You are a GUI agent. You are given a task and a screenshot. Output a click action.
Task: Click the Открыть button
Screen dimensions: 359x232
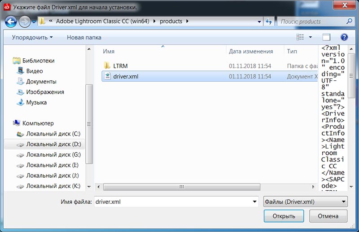284,216
